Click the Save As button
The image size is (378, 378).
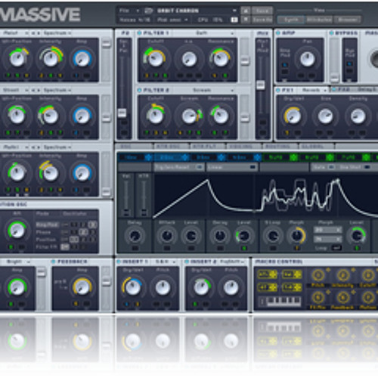[262, 20]
